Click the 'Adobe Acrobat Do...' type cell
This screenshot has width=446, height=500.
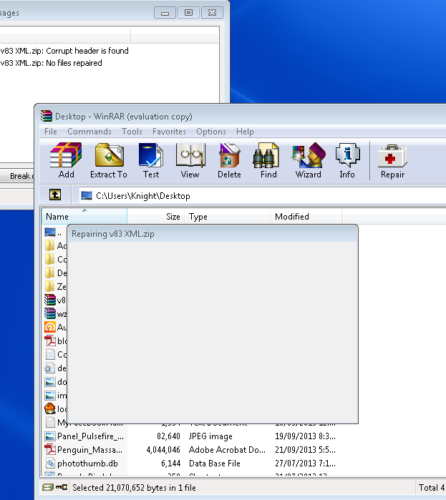[x=227, y=450]
